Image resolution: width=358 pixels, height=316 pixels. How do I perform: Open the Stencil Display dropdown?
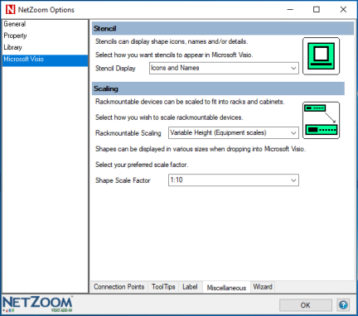coord(224,68)
